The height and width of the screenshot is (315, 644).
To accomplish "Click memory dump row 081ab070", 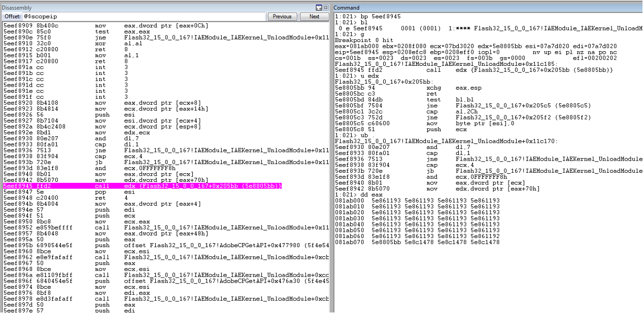I will click(x=417, y=242).
